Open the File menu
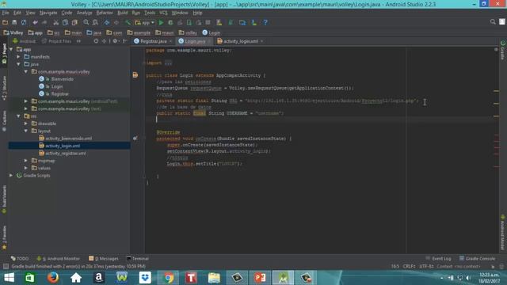 coord(6,13)
